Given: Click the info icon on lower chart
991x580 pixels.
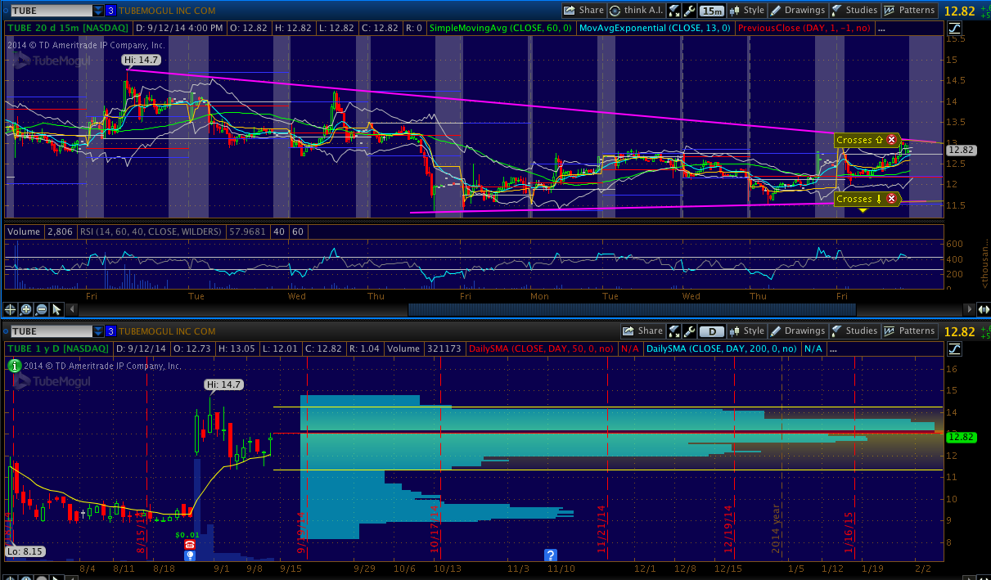Looking at the screenshot, I should (14, 366).
